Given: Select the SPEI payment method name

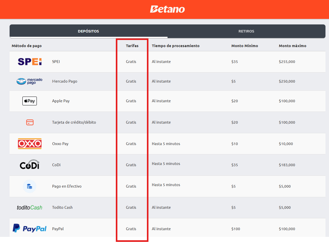Looking at the screenshot, I should (56, 62).
